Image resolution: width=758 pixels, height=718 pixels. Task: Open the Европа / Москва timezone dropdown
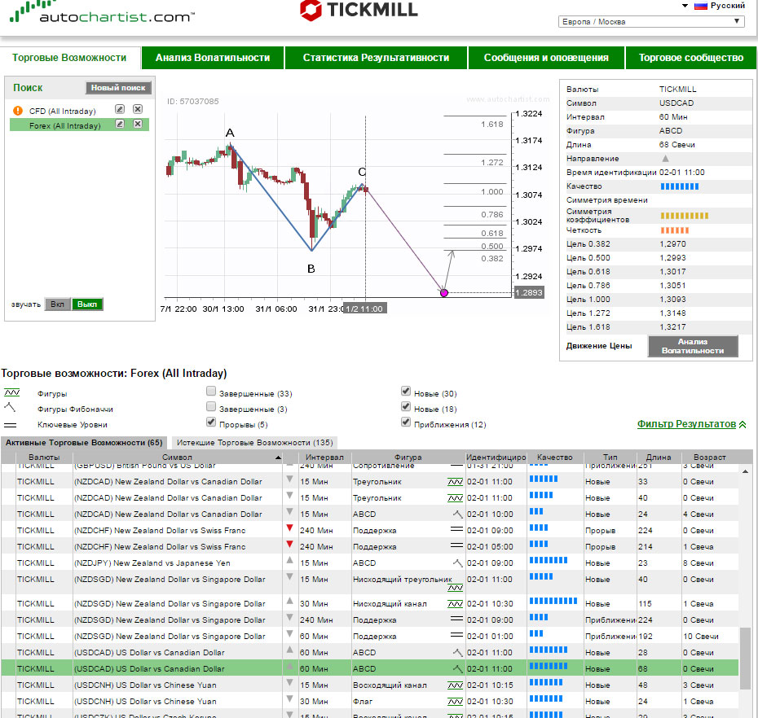651,21
